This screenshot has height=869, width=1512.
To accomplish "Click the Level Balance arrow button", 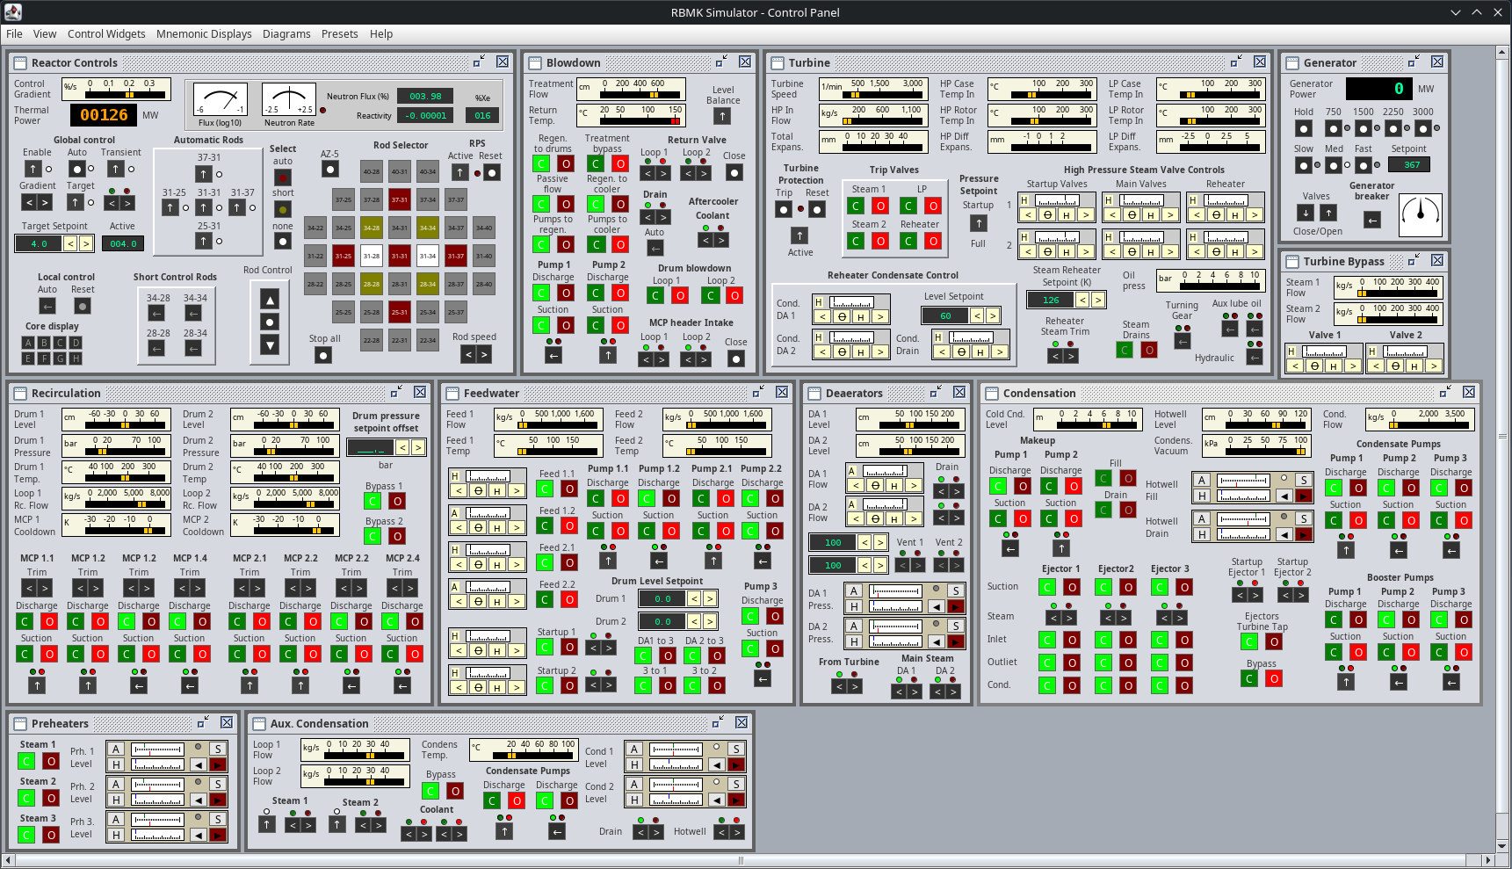I will (x=722, y=116).
